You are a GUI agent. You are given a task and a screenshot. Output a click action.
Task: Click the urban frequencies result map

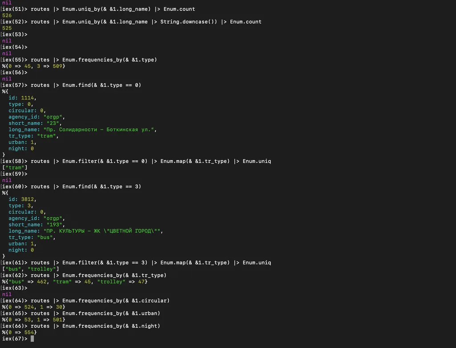(34, 319)
